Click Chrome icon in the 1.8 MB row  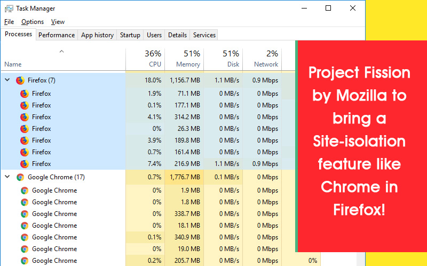25,202
